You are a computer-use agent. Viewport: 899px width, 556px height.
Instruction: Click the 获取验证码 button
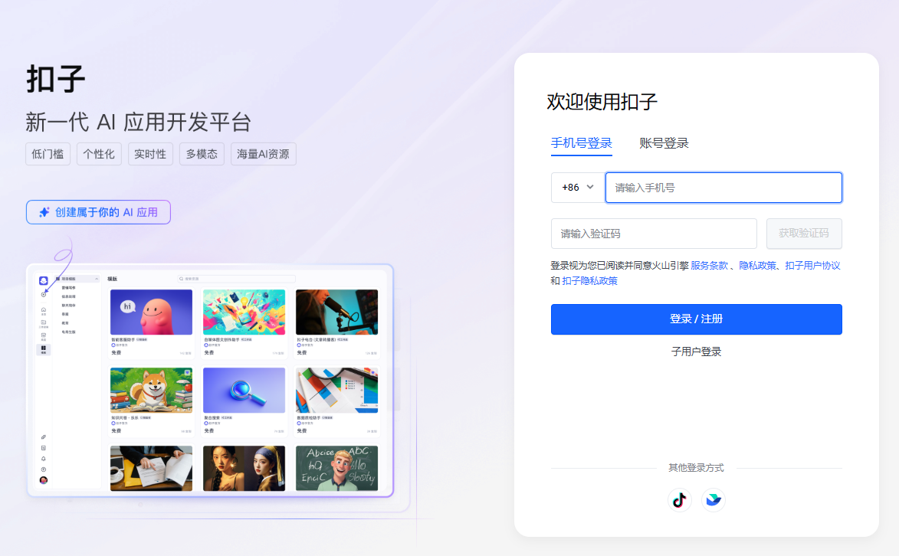pos(804,234)
